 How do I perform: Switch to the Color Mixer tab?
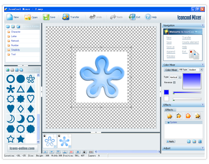pyautogui.click(x=171, y=70)
